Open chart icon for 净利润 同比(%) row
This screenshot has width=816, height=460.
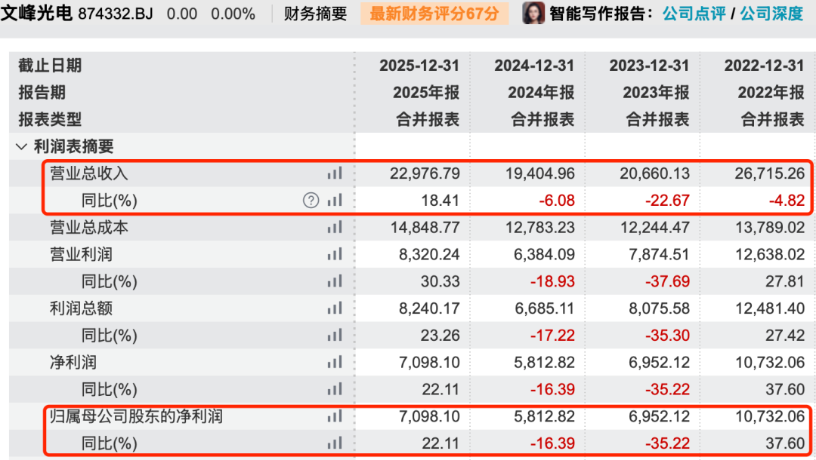click(x=335, y=389)
